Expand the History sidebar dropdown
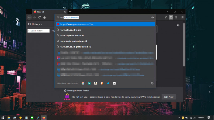The width and height of the screenshot is (214, 120). pos(35,24)
